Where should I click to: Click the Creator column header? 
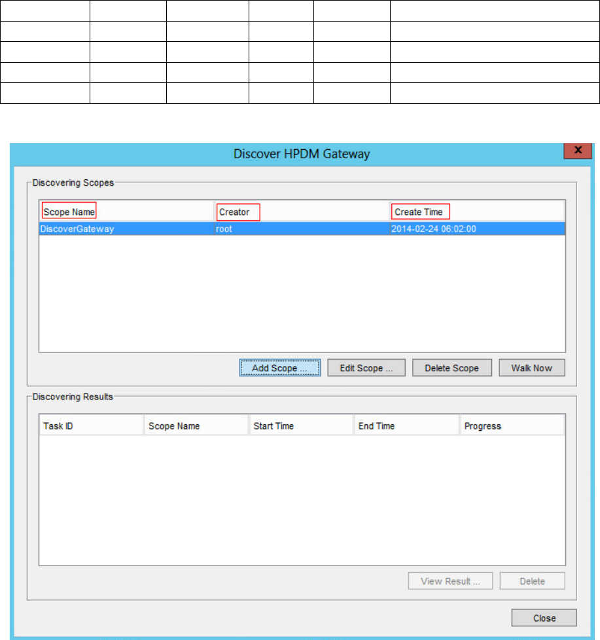pyautogui.click(x=234, y=212)
